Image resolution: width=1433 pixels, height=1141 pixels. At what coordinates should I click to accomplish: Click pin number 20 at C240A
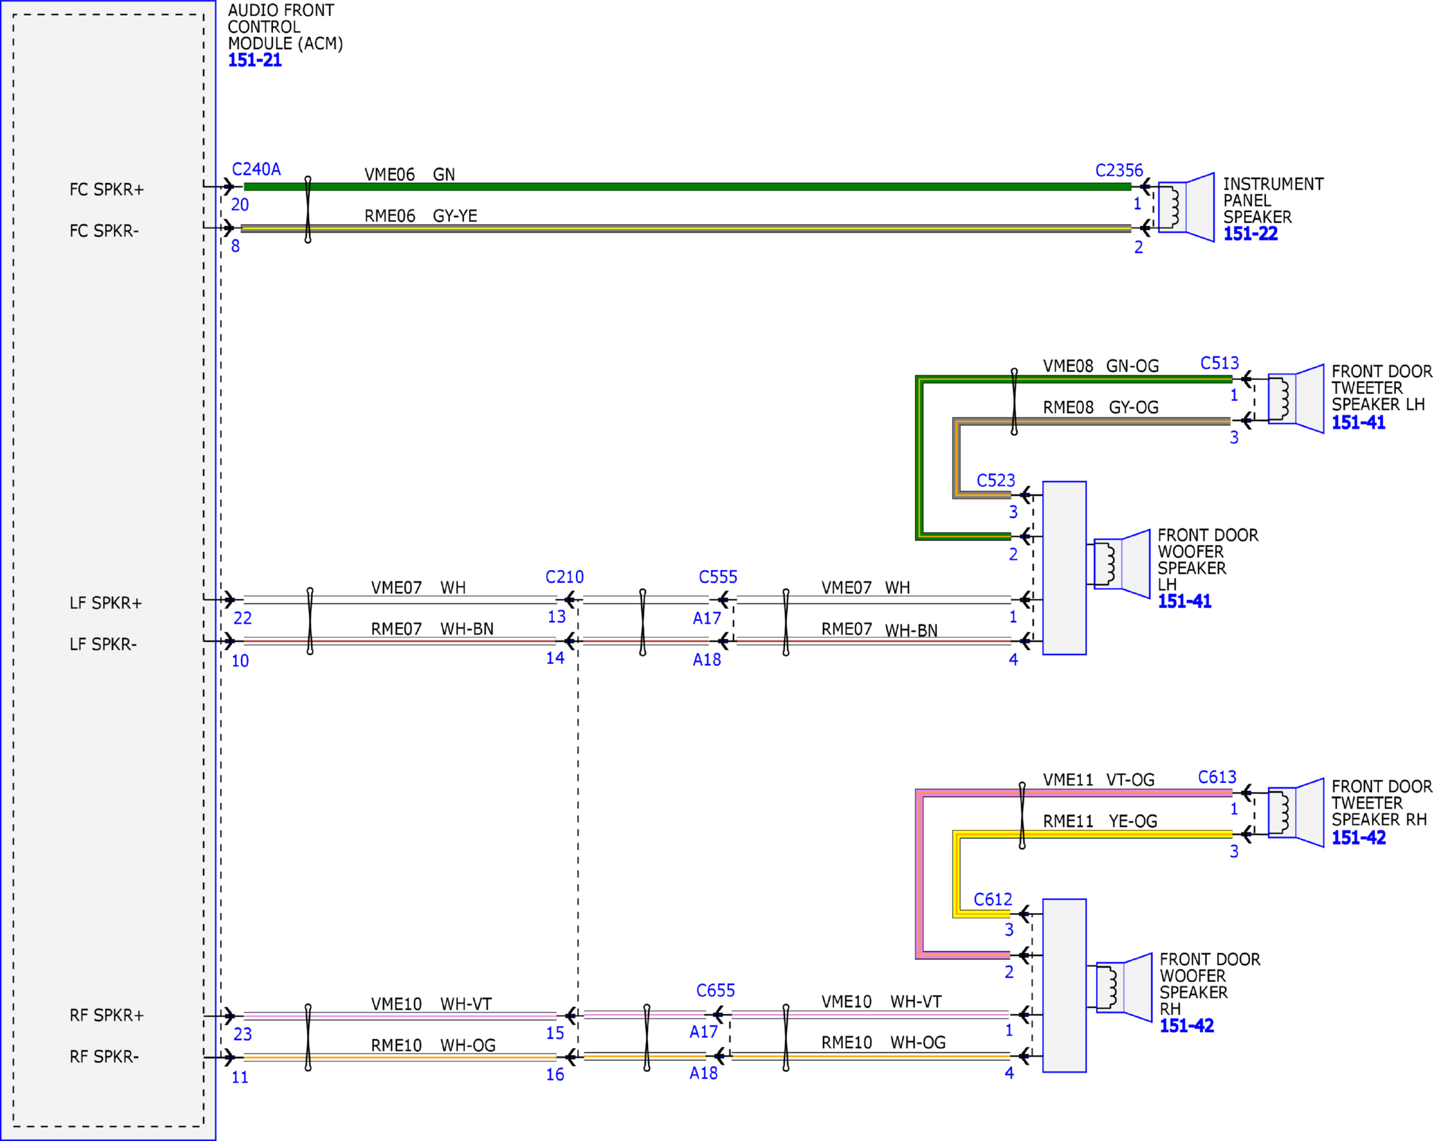pyautogui.click(x=240, y=205)
